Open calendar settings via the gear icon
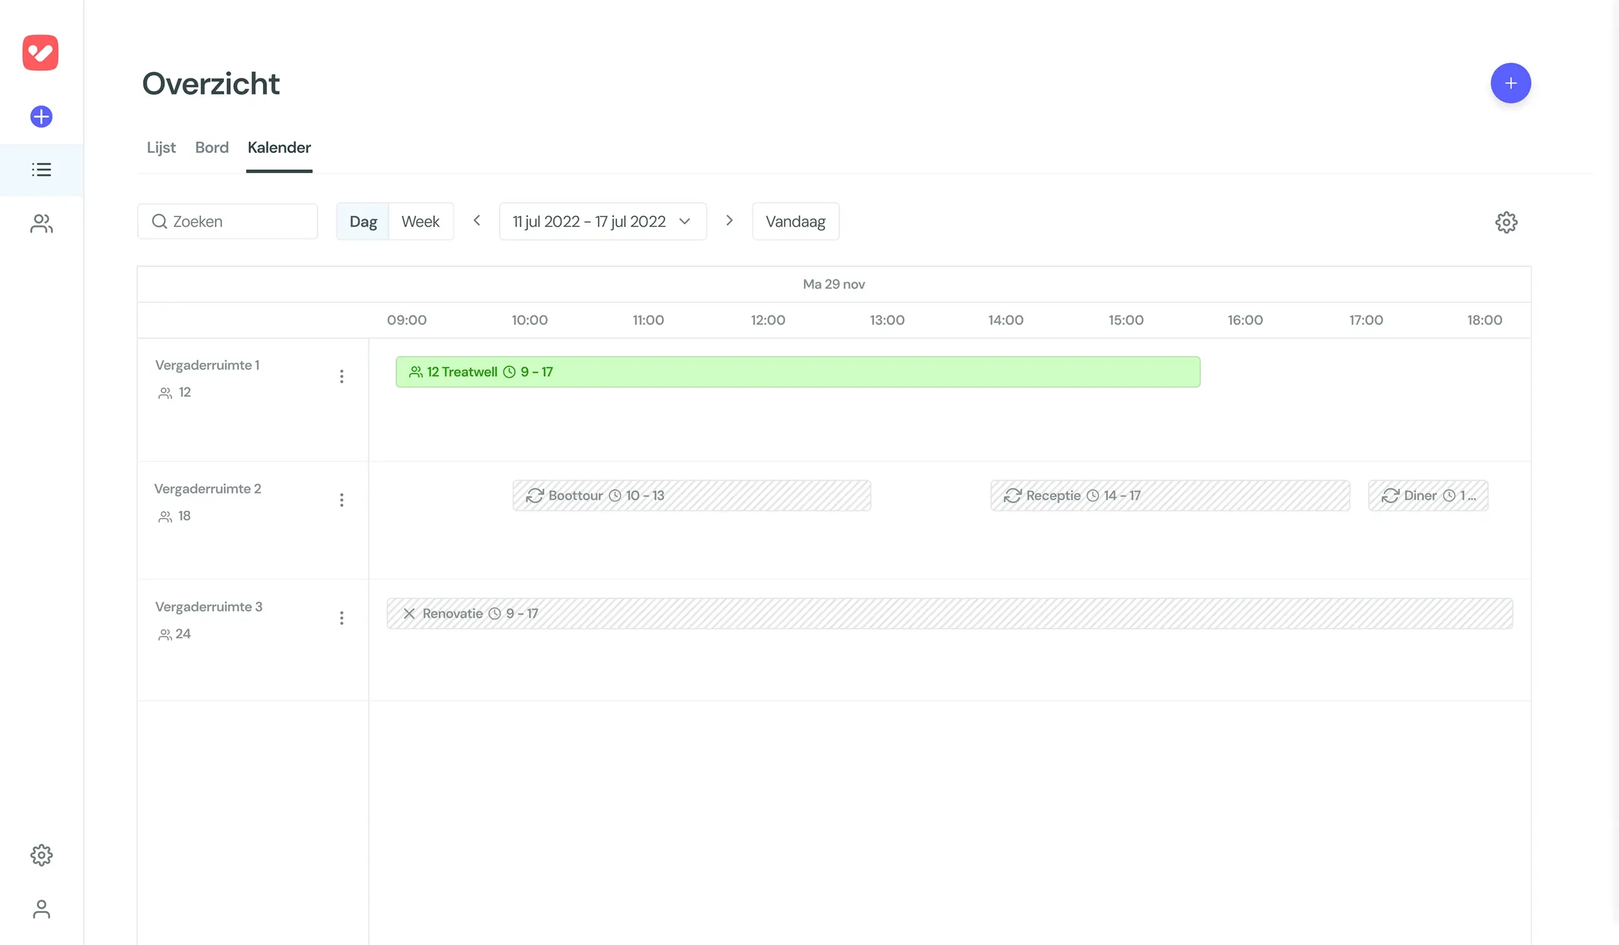 [x=1506, y=221]
